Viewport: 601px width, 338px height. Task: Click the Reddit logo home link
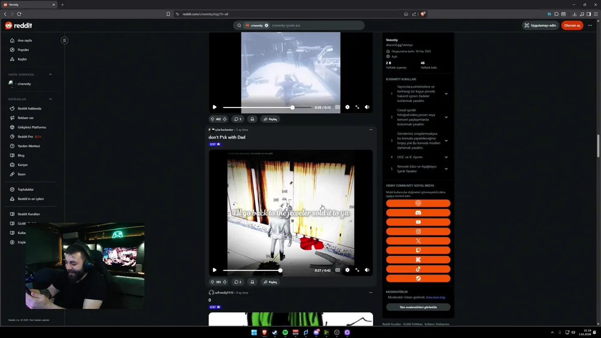[18, 25]
